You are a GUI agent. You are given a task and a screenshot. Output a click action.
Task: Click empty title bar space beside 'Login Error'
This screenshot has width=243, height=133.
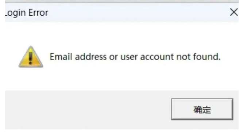point(139,12)
